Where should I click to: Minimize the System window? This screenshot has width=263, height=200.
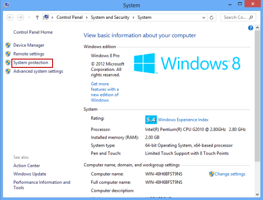click(x=230, y=4)
